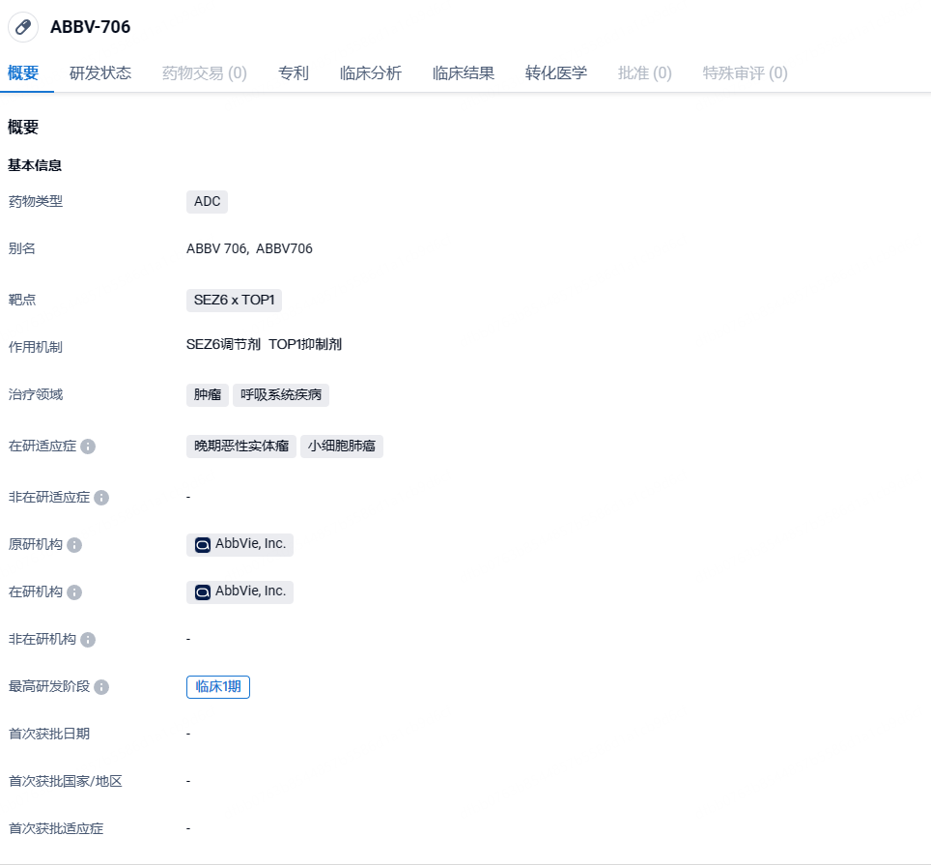Switch to the 概要 tab
The width and height of the screenshot is (931, 865).
(x=23, y=73)
